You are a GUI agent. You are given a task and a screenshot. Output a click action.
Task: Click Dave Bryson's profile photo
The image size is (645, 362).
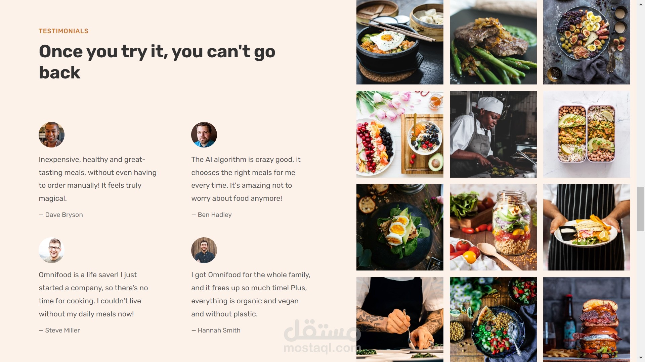pyautogui.click(x=51, y=135)
